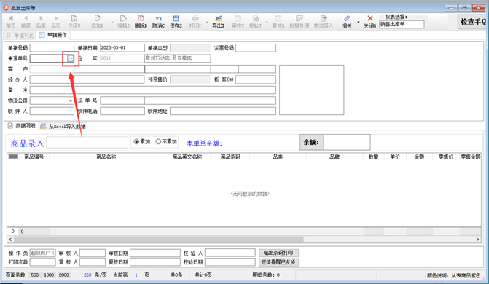Screen dimensions: 489x284
Task: Click the 余额 balance field
Action: 346,143
